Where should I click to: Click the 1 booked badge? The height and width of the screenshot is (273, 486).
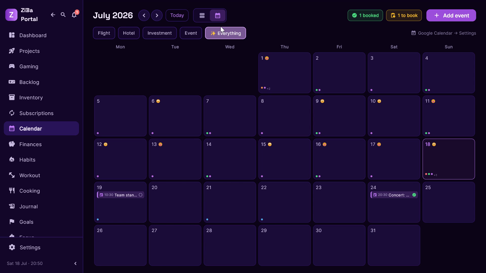tap(365, 15)
